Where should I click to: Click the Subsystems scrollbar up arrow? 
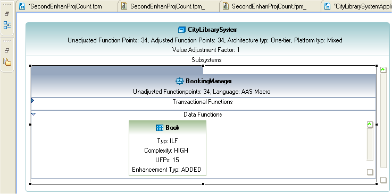point(383,70)
